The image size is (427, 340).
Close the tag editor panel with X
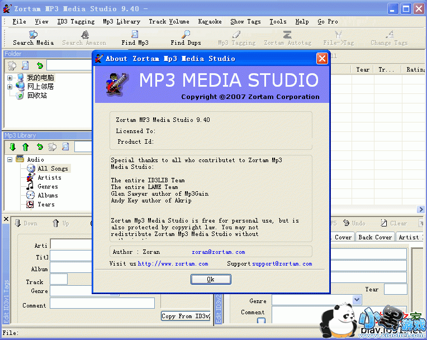(x=6, y=219)
